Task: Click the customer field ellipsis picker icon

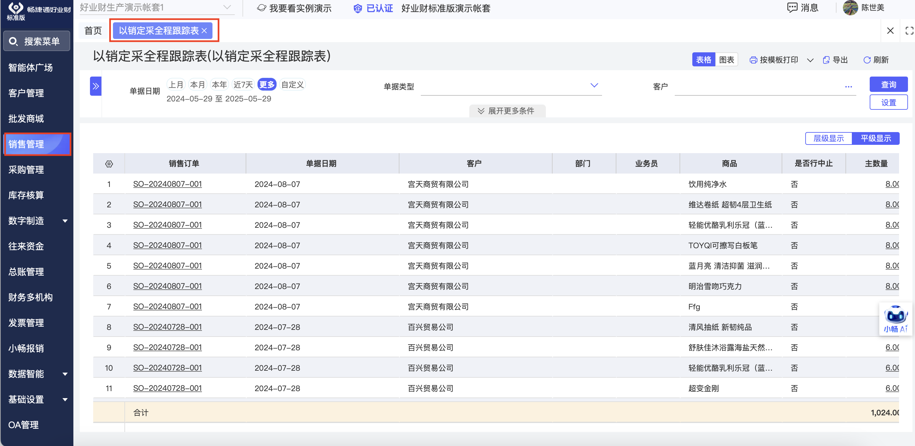Action: 848,86
